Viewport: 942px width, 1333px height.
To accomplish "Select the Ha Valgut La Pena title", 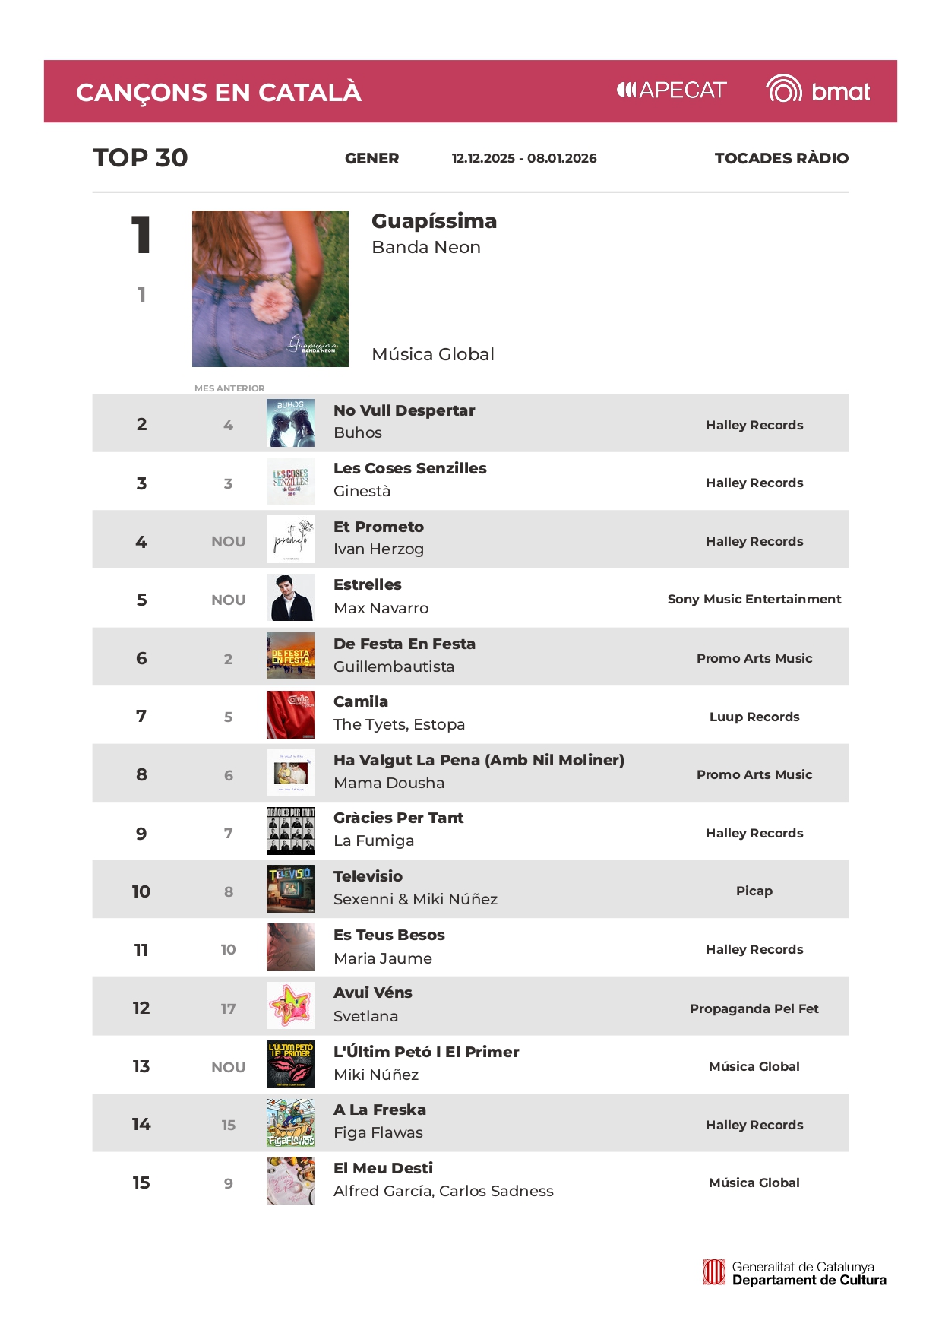I will coord(479,760).
